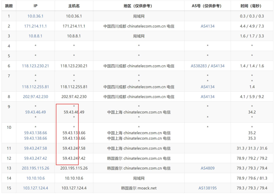Click the 跳数 column header

9,6
